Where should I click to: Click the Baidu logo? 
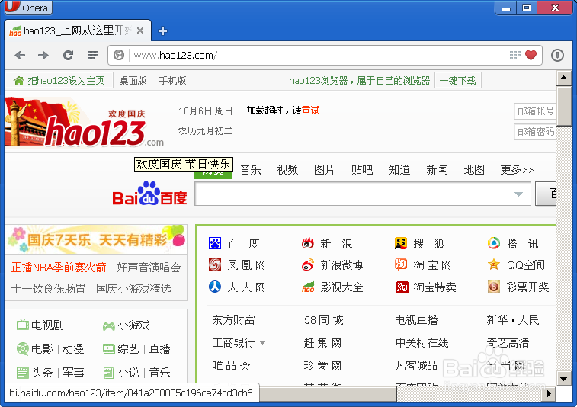pyautogui.click(x=149, y=193)
